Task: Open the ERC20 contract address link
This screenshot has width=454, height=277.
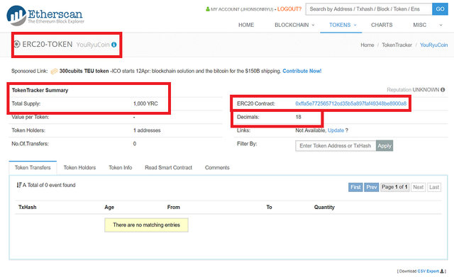Action: tap(350, 103)
